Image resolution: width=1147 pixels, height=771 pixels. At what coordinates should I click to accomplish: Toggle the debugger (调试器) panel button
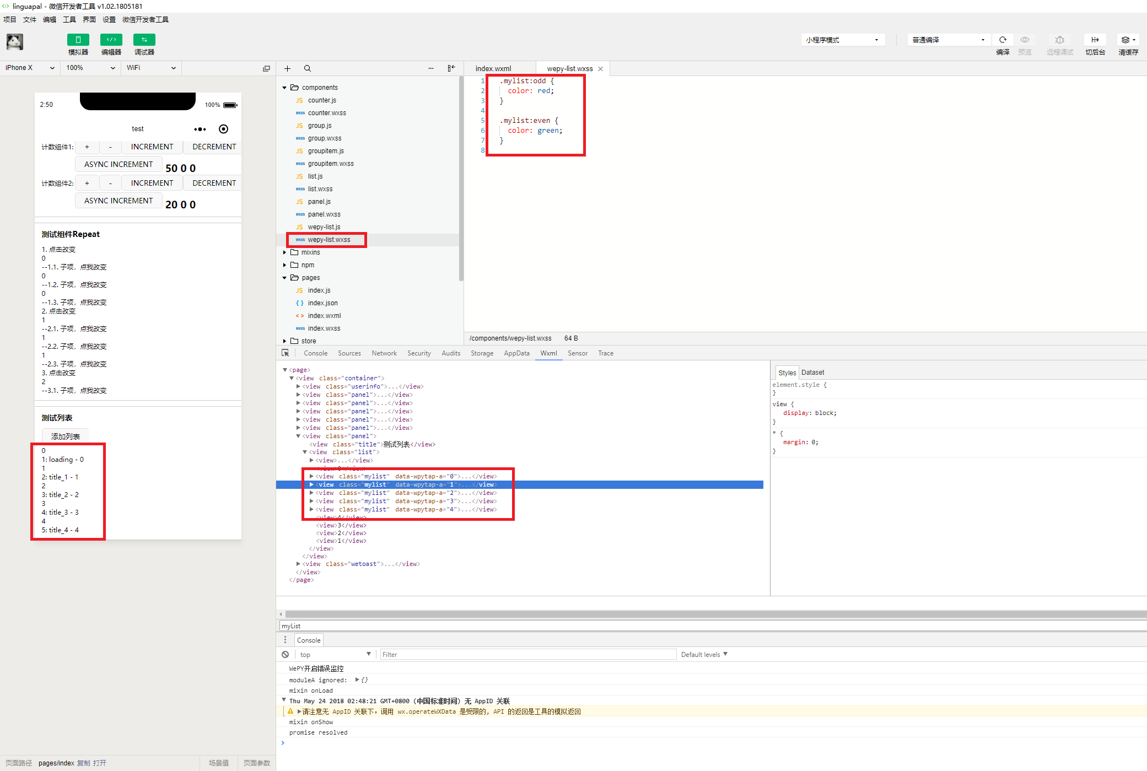click(x=144, y=40)
